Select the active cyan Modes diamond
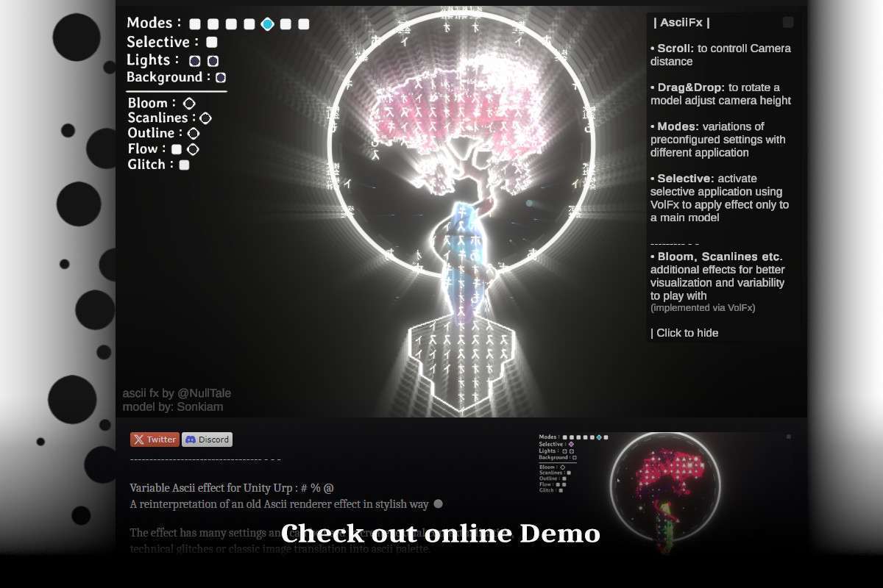Screen dimensions: 883x588 (x=268, y=24)
